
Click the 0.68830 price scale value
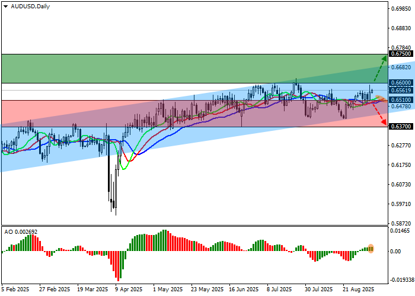[401, 28]
